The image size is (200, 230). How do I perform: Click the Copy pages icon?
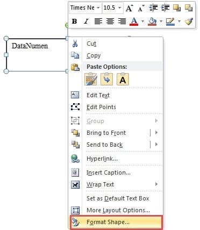(75, 55)
